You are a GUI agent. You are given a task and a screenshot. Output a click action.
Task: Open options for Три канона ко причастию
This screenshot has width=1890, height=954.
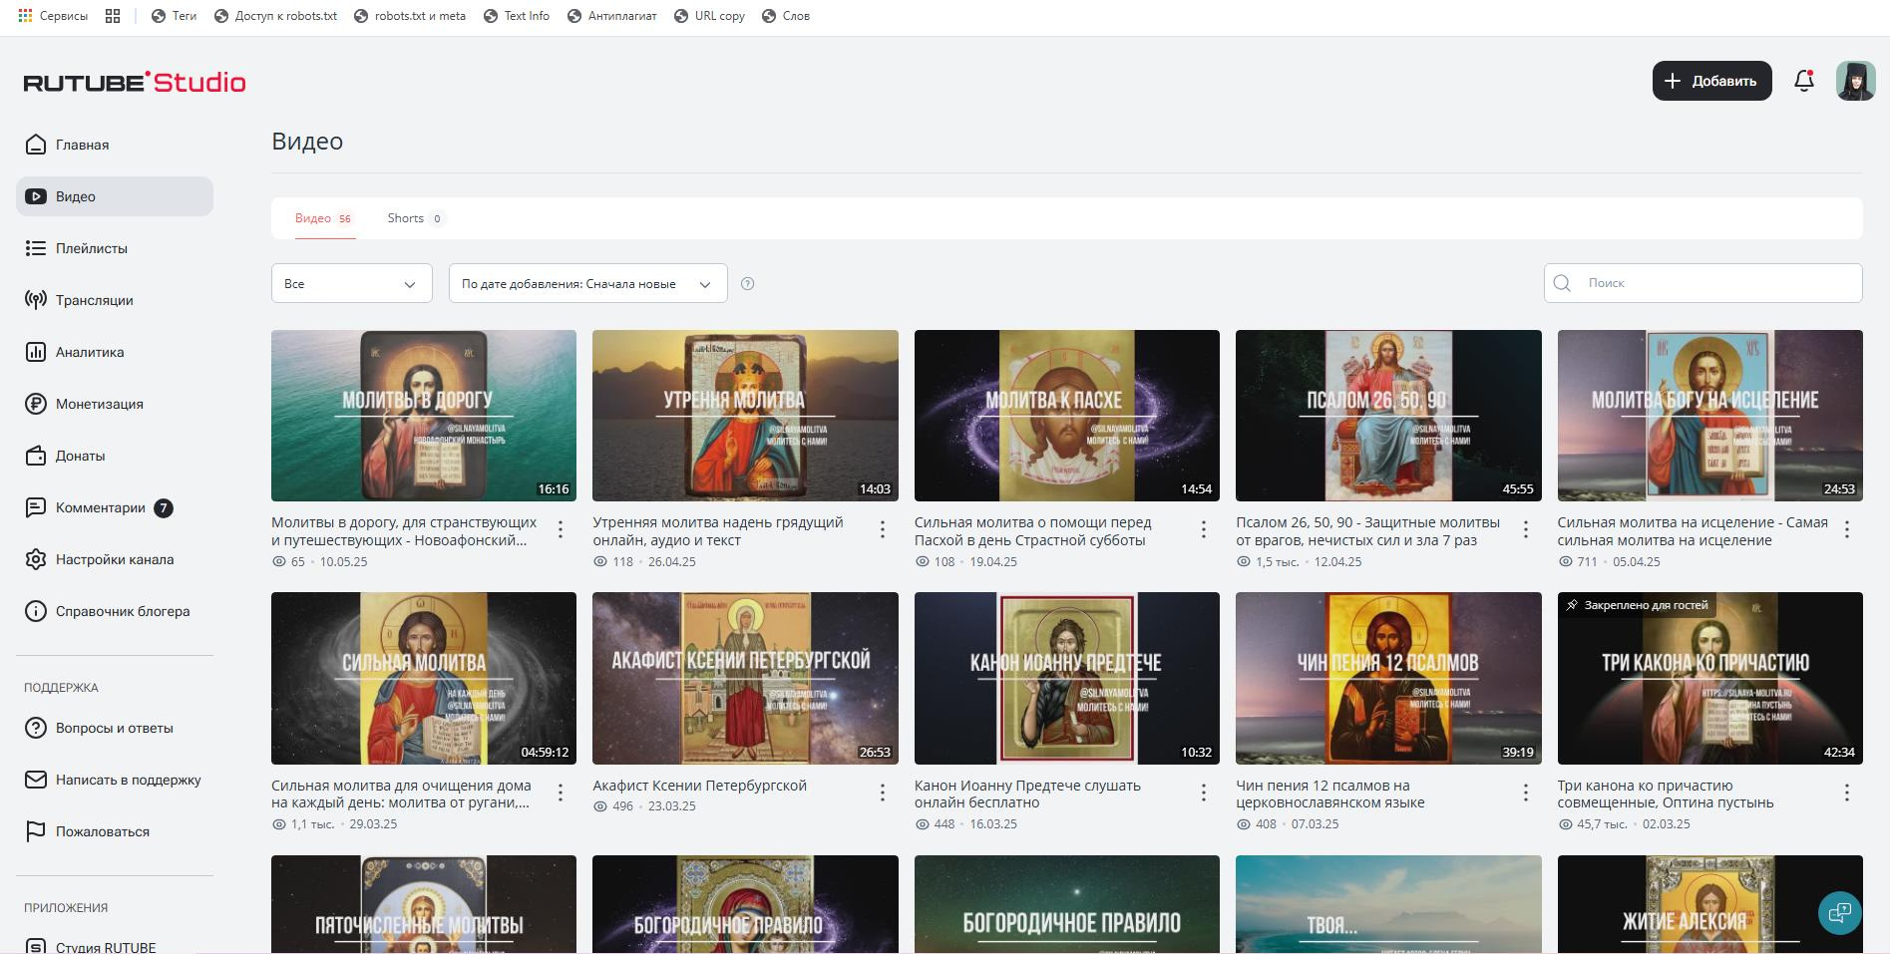tap(1847, 793)
